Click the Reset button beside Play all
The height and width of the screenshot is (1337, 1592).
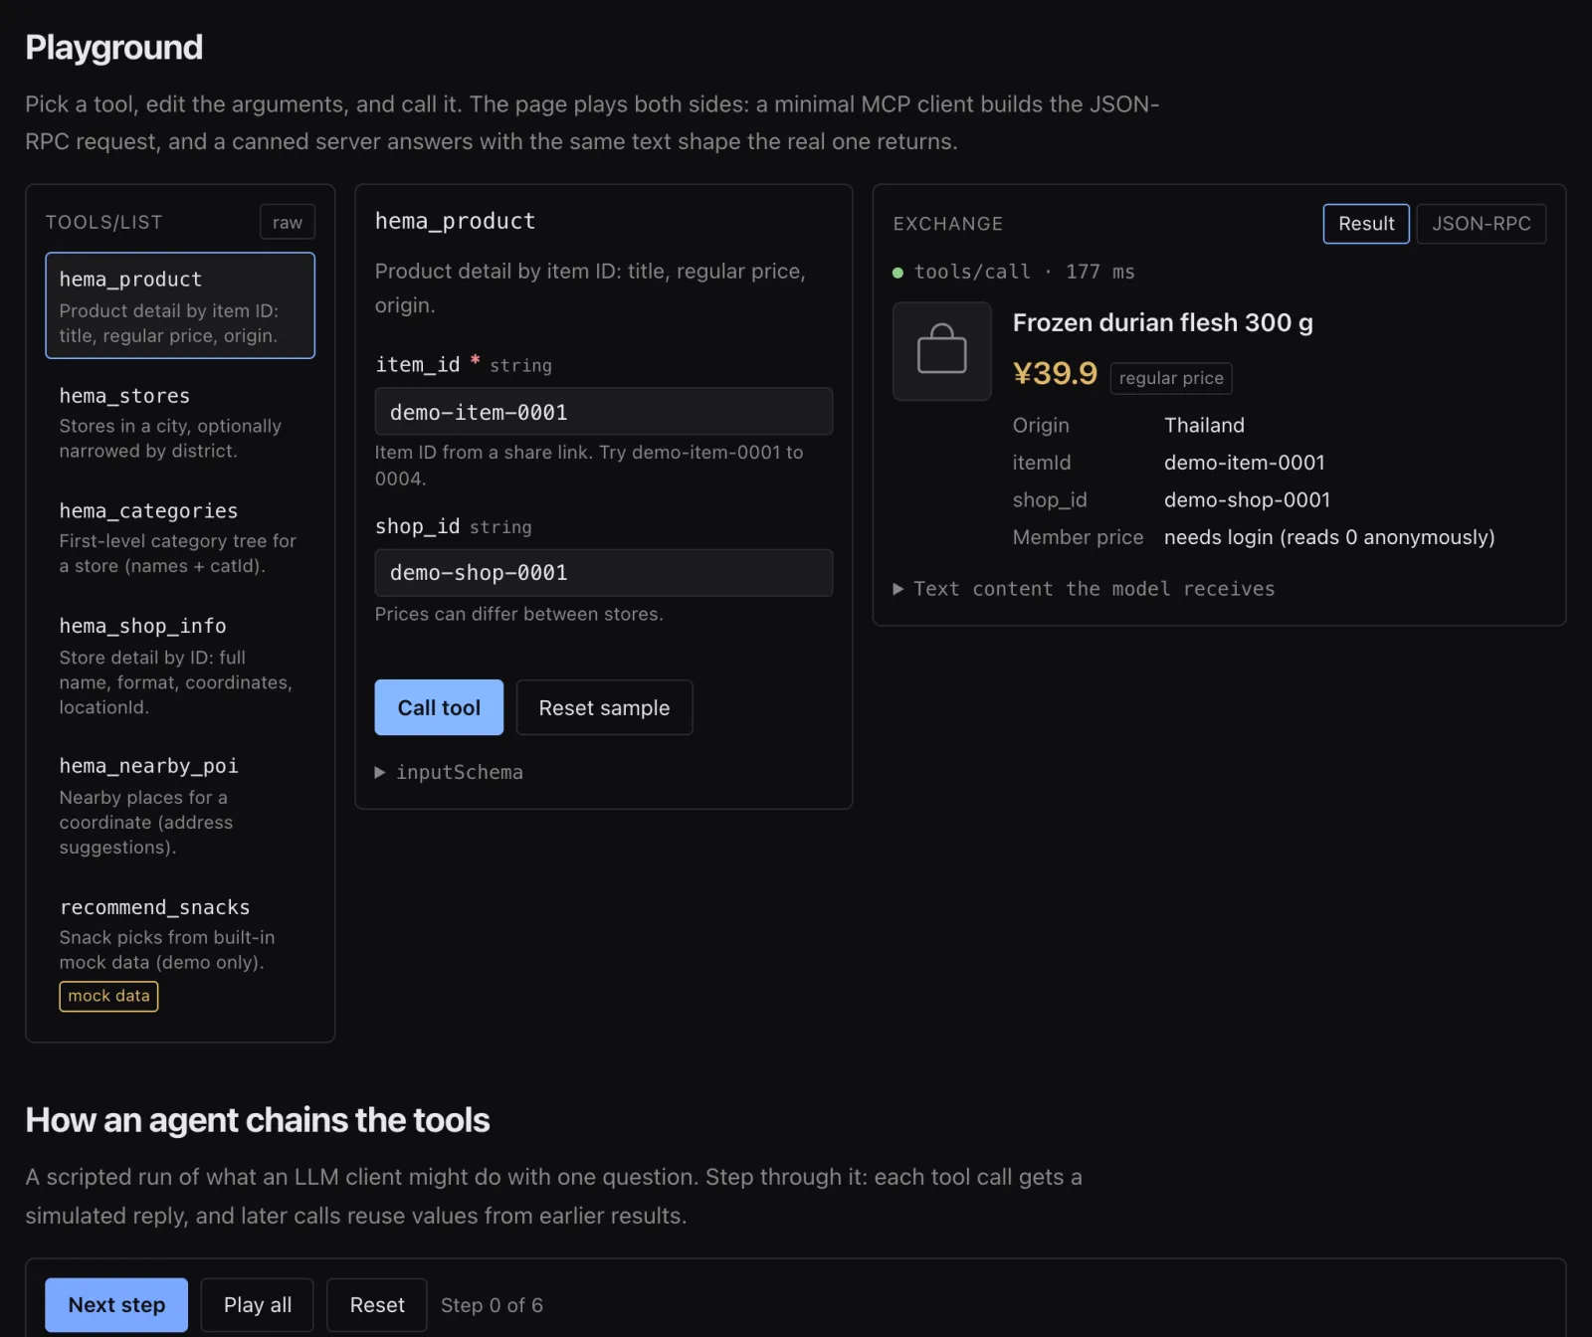377,1305
